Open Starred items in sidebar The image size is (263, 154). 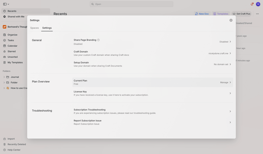tap(12, 51)
